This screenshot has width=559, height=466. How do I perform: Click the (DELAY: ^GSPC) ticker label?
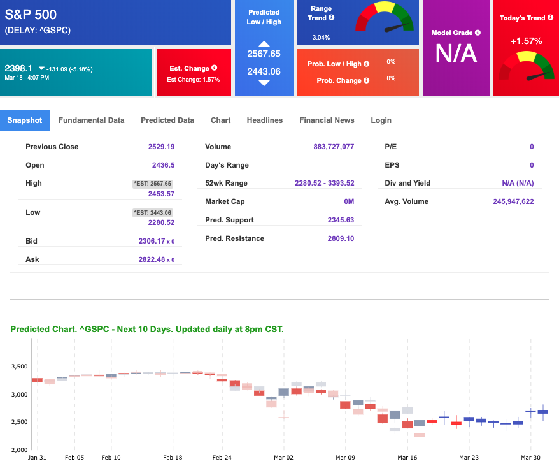tap(38, 31)
